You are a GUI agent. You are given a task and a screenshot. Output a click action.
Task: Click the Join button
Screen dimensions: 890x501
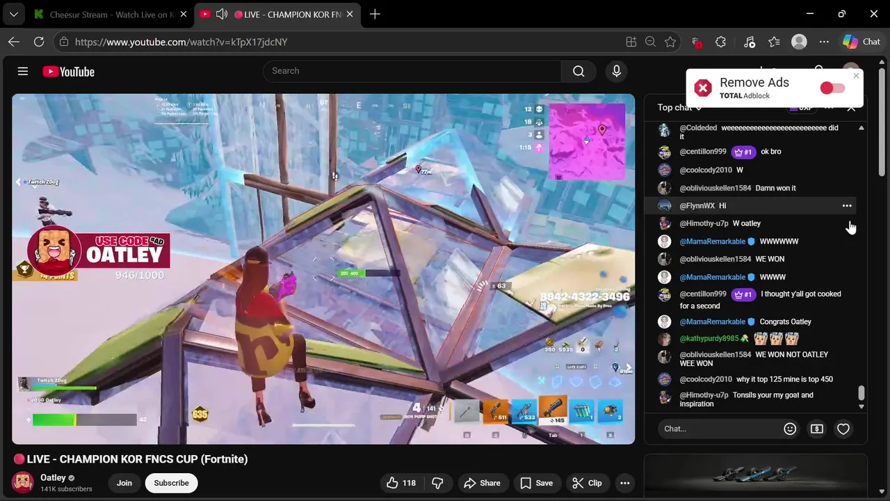tap(124, 483)
